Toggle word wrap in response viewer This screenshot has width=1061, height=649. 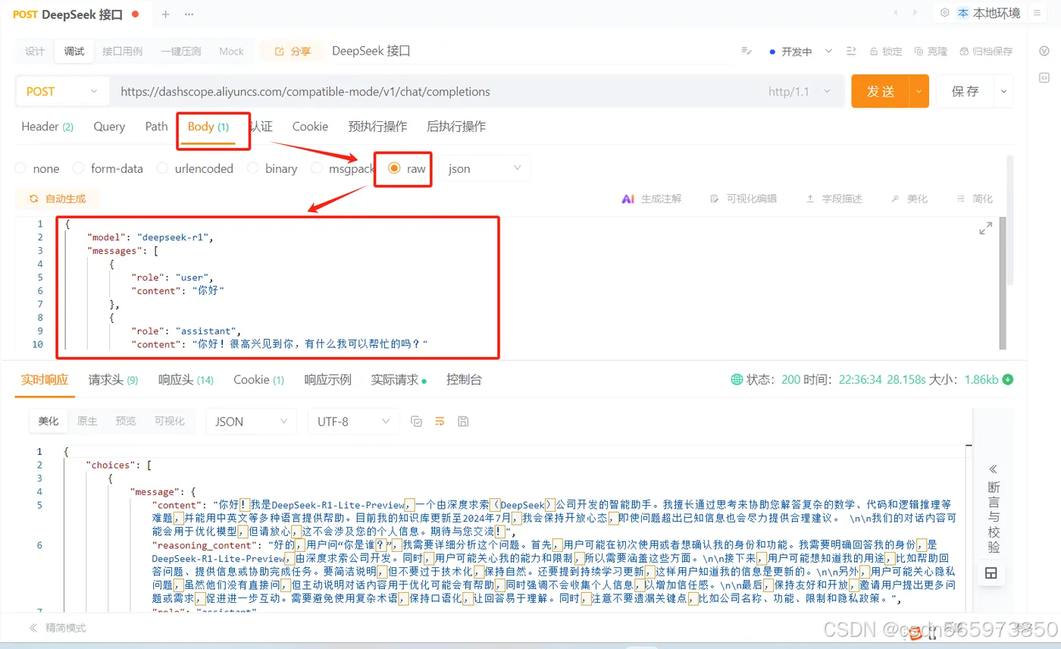tap(439, 422)
